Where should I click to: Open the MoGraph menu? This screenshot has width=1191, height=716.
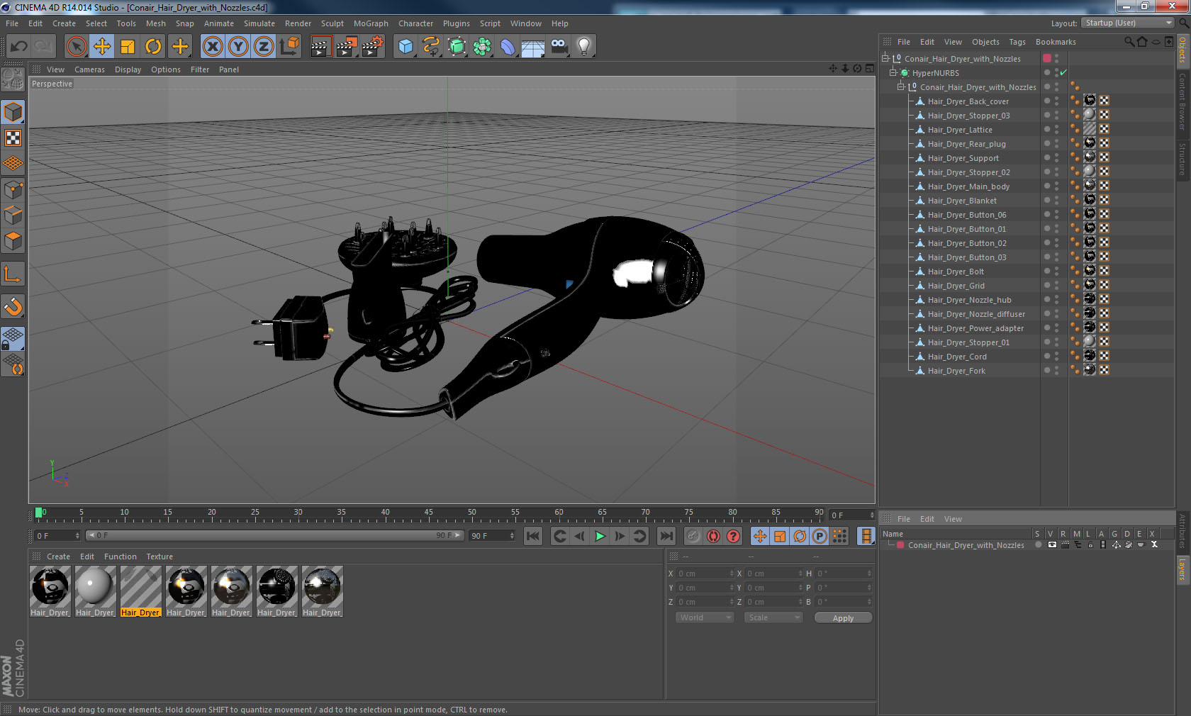[x=371, y=23]
